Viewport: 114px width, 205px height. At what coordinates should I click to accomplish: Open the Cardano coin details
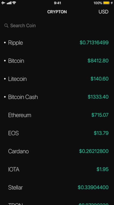click(x=57, y=151)
